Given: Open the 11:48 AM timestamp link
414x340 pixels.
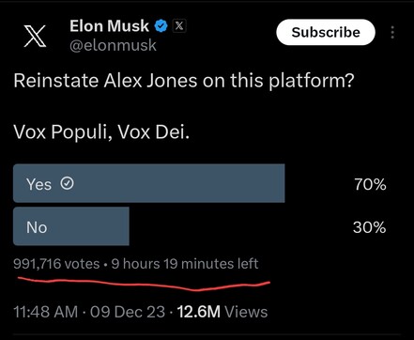Looking at the screenshot, I should [x=46, y=312].
